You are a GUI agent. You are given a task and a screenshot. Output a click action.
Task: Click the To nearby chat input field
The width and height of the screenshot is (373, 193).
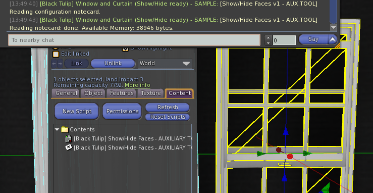(134, 40)
